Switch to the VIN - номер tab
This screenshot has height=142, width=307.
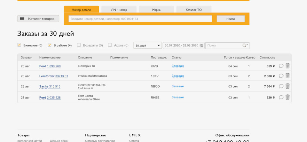click(119, 10)
